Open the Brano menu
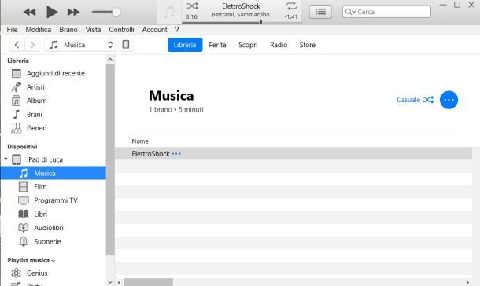Viewport: 480px width, 286px height. pos(68,30)
